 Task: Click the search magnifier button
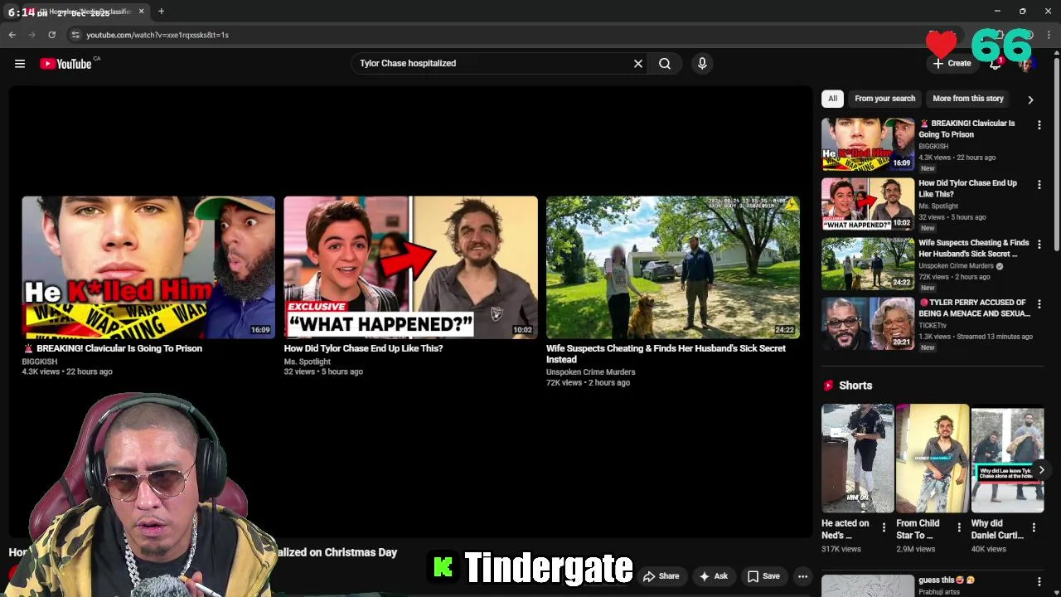pos(665,64)
